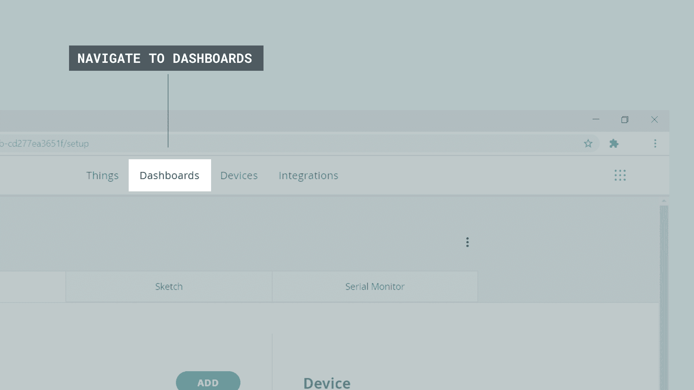Restore down the browser window
This screenshot has width=694, height=390.
625,120
